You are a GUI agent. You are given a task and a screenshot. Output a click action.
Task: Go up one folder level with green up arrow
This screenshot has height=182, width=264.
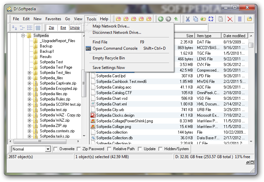[176, 19]
